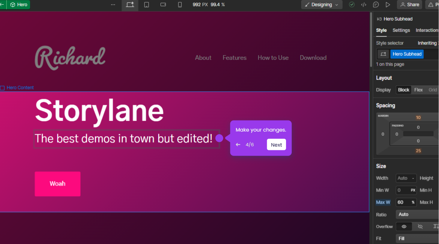Open the Fit Fill dropdown
The height and width of the screenshot is (244, 439).
(417, 238)
